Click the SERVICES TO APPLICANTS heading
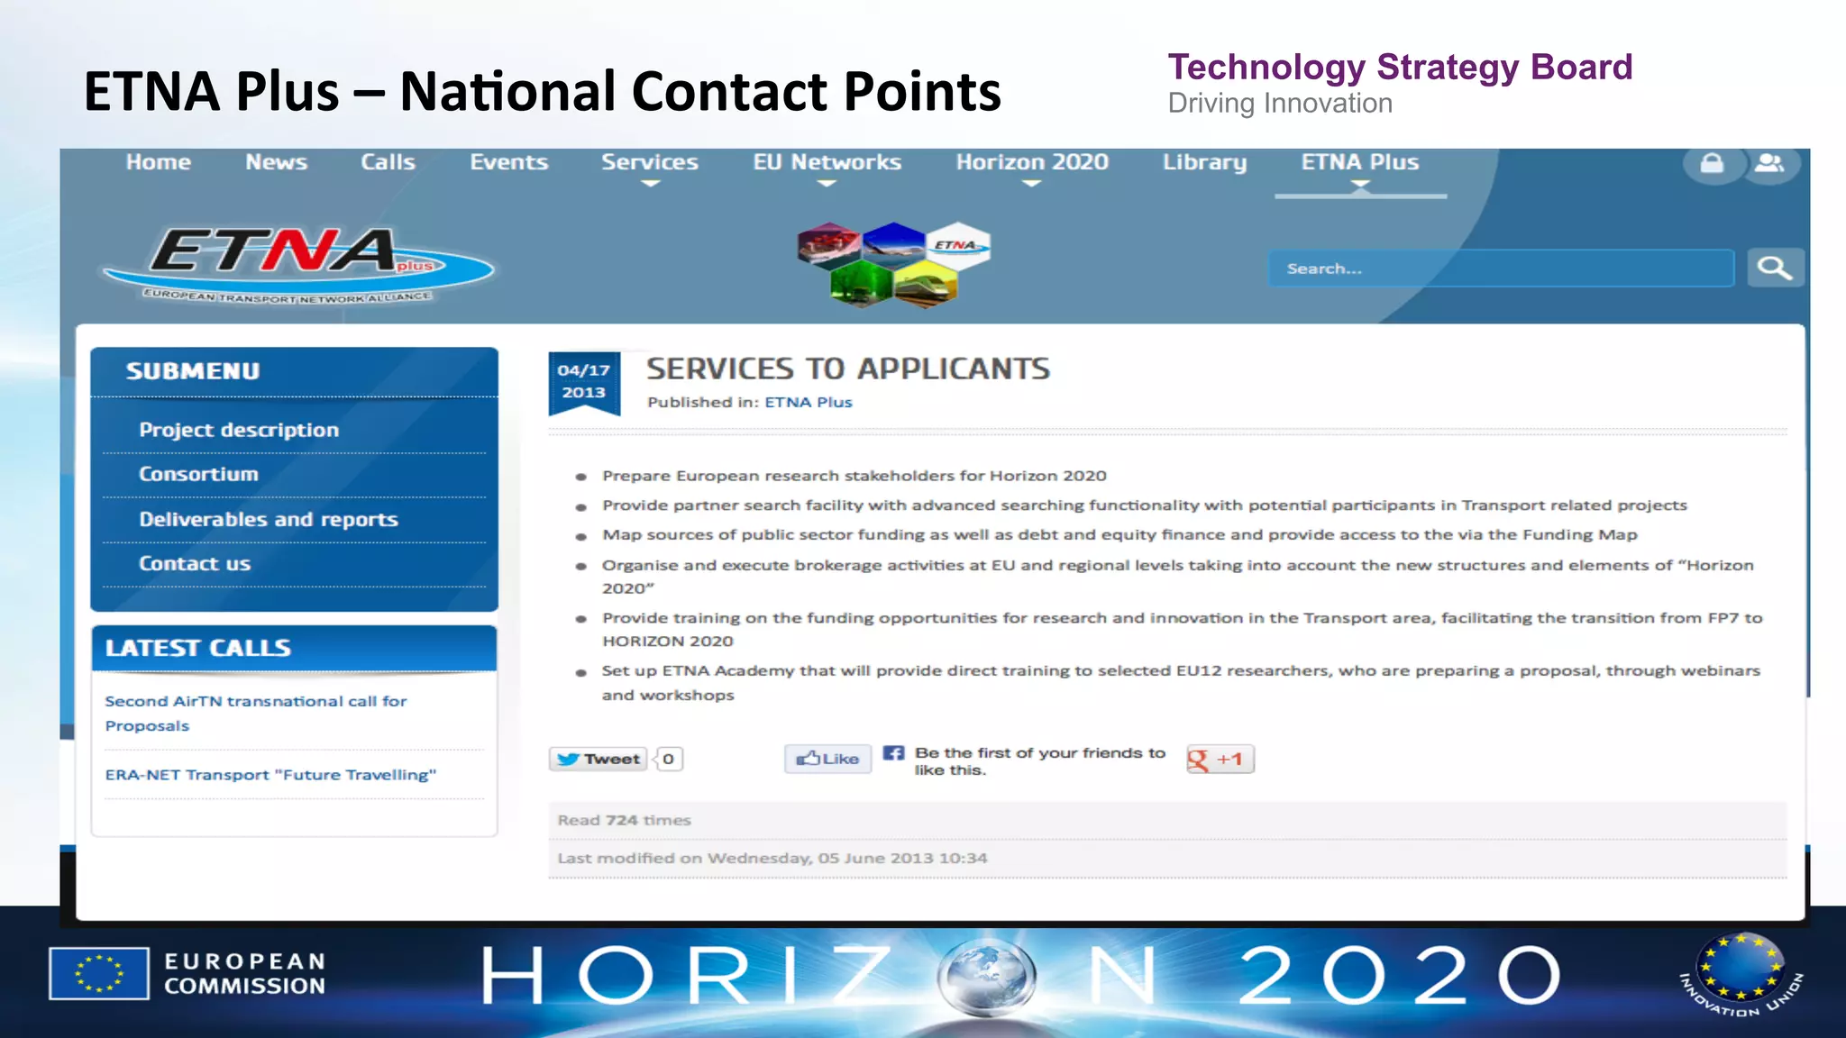 [x=848, y=369]
